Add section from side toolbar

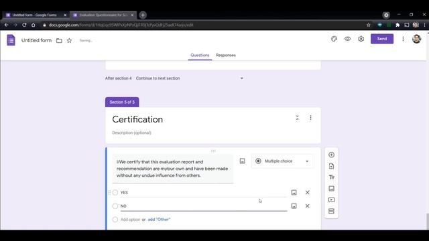click(331, 211)
